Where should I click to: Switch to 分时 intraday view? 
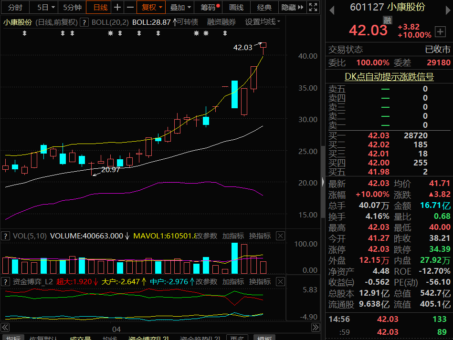pyautogui.click(x=15, y=7)
